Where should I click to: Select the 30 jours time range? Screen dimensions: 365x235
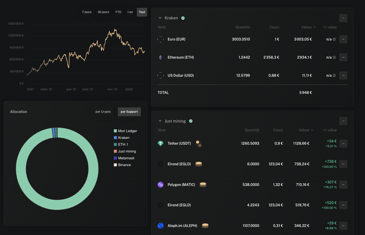point(103,12)
